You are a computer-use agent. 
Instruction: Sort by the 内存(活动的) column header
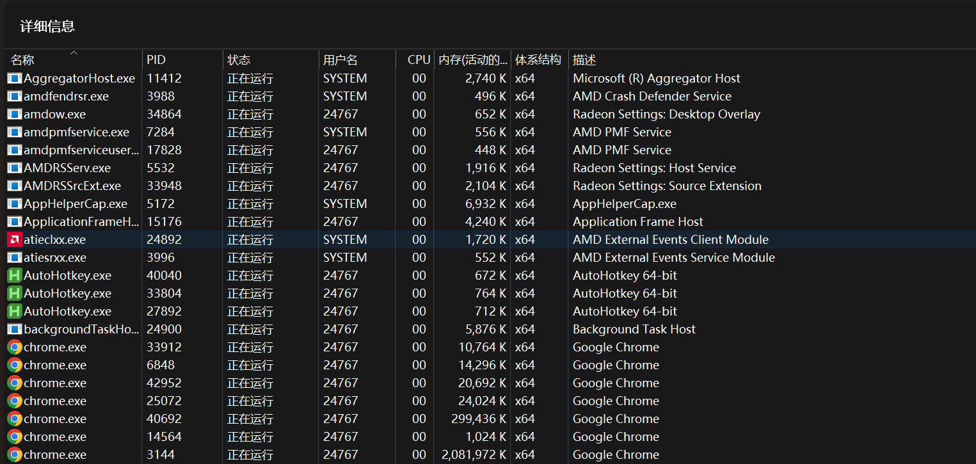tap(472, 60)
